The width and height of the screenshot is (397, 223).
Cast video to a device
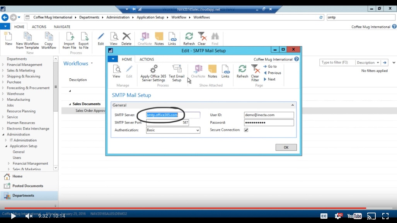371,216
